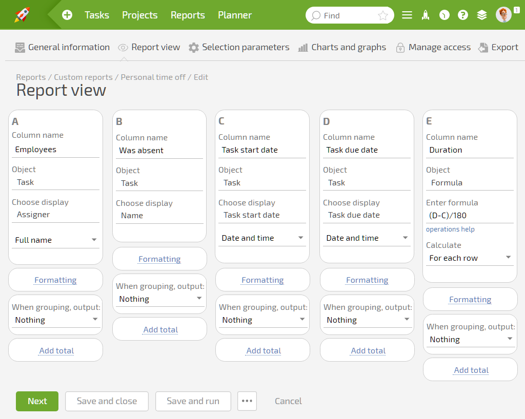The image size is (525, 419).
Task: Select the Report view tab
Action: coord(149,48)
